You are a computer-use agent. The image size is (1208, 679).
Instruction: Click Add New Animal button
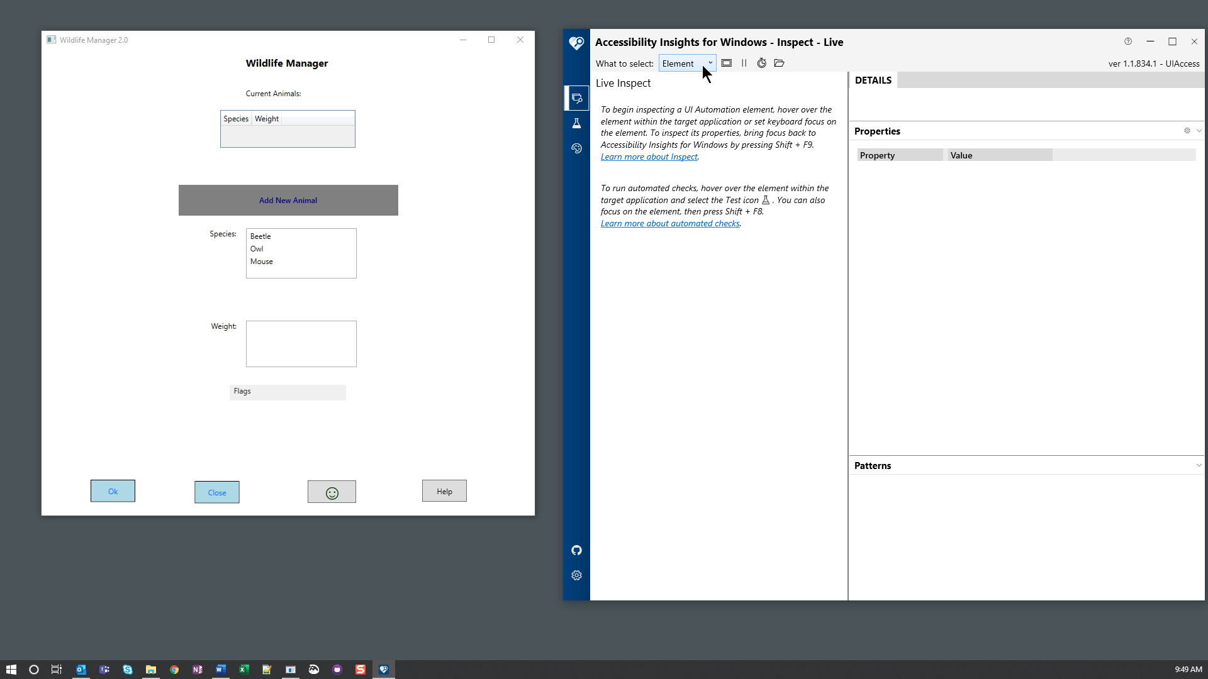288,200
